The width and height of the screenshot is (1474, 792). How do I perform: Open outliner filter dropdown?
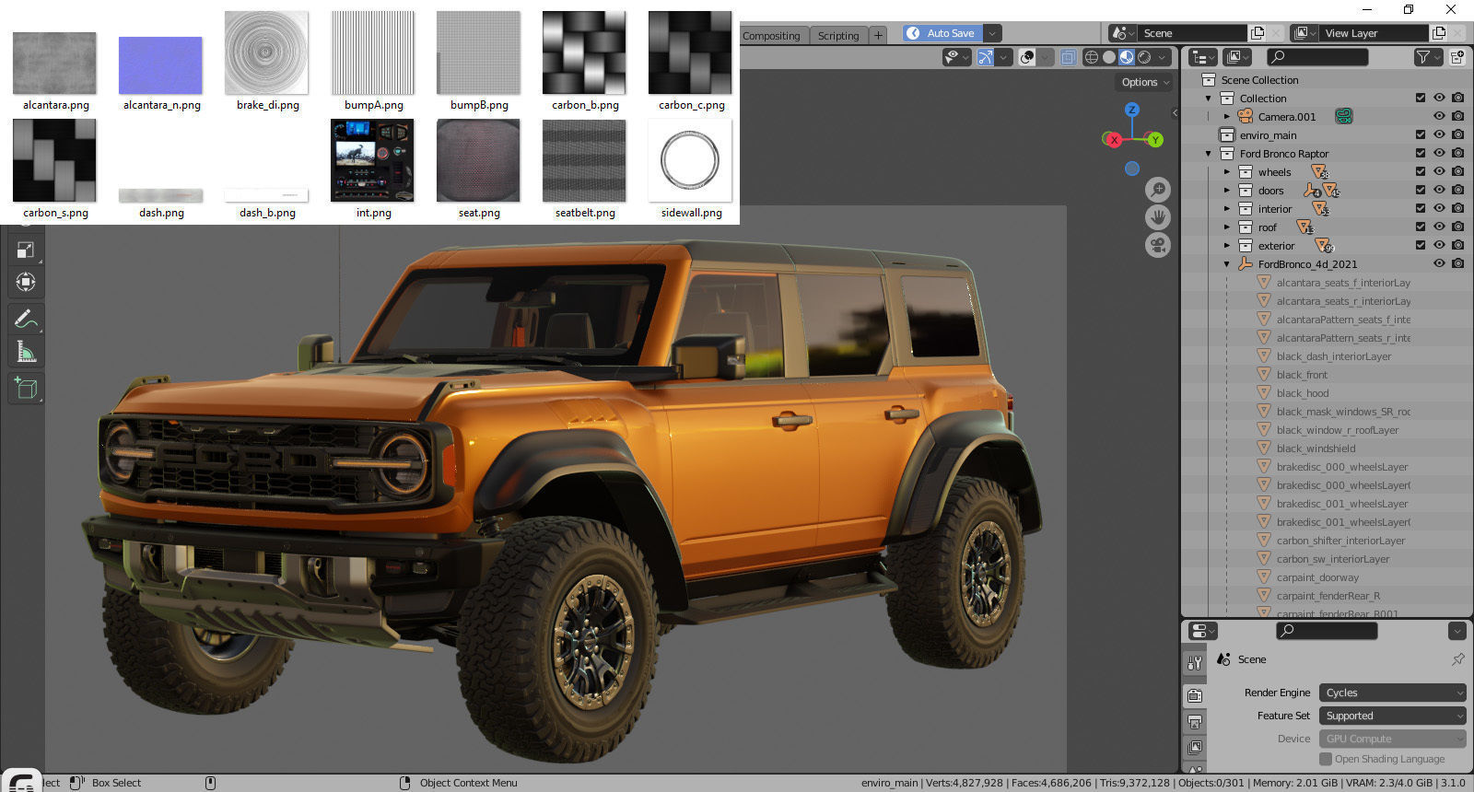(1427, 57)
